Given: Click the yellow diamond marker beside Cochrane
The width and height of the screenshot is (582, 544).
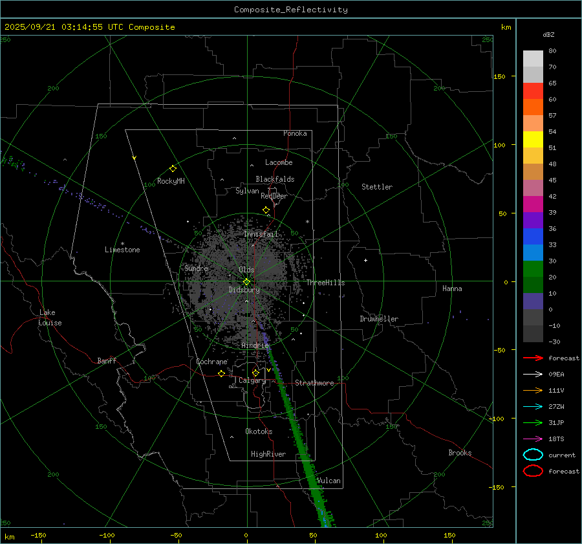Looking at the screenshot, I should coord(221,373).
